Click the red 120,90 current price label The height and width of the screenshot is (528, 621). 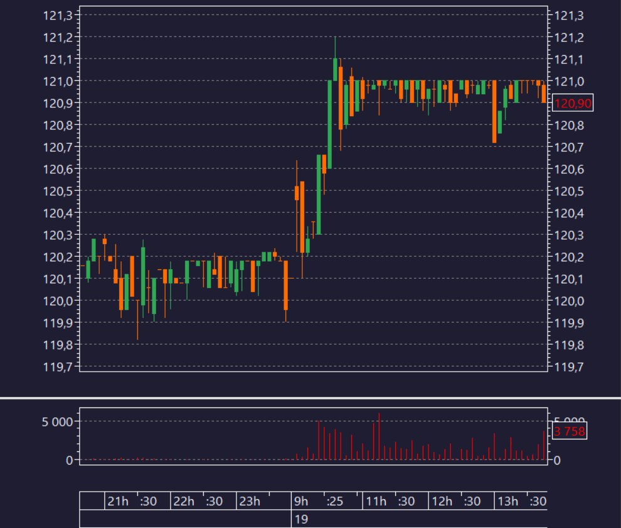tap(572, 103)
